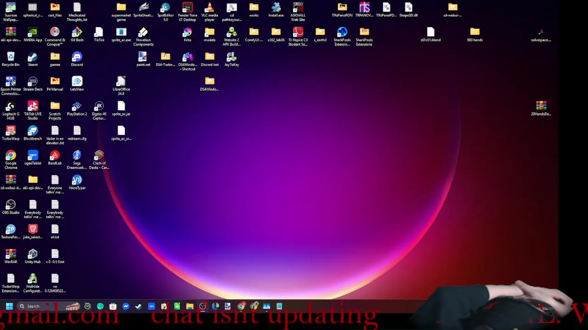This screenshot has height=330, width=588.
Task: Open the Discord desktop shortcut
Action: coord(77,59)
